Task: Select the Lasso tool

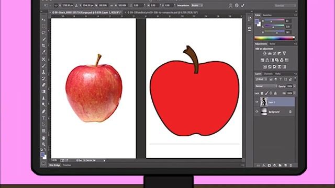Action: tap(43, 32)
